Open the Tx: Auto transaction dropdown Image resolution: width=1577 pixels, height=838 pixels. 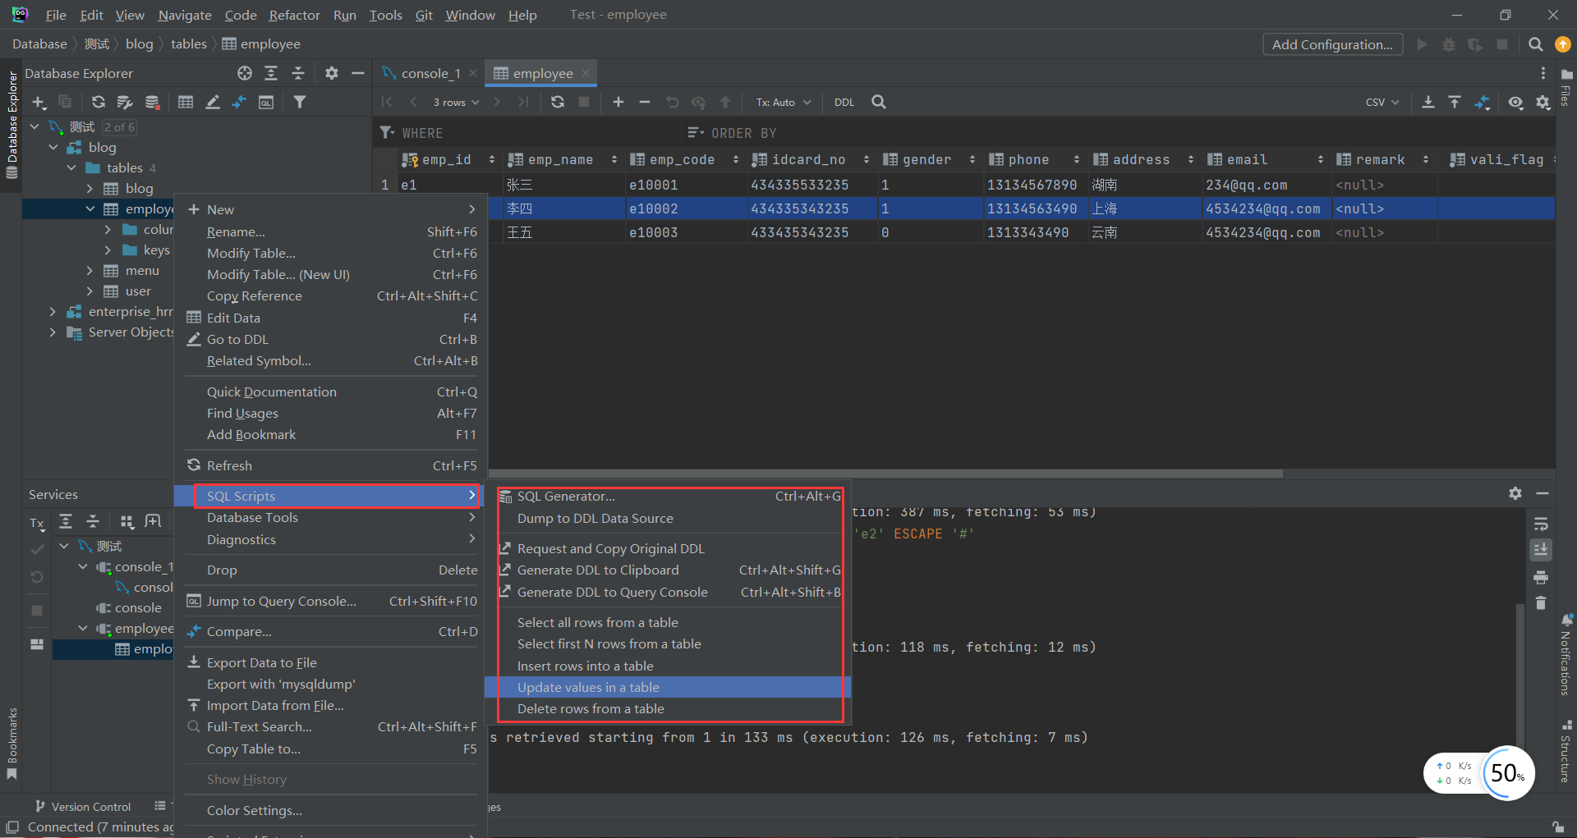pyautogui.click(x=784, y=102)
